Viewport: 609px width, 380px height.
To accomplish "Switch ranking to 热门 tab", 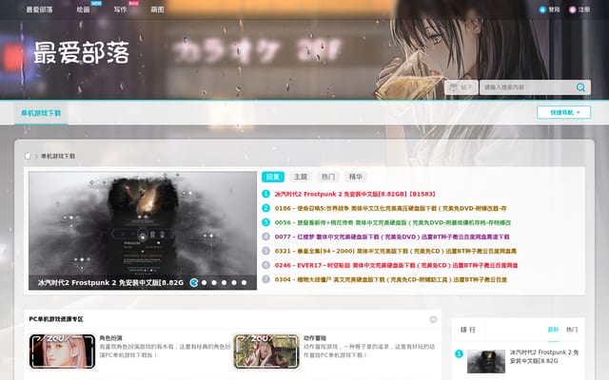I will (572, 330).
